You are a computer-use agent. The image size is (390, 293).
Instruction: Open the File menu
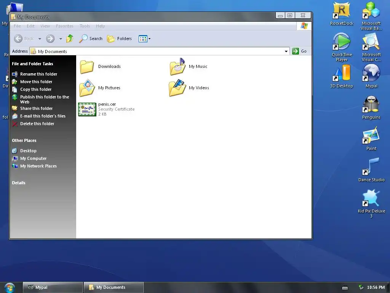coord(17,26)
